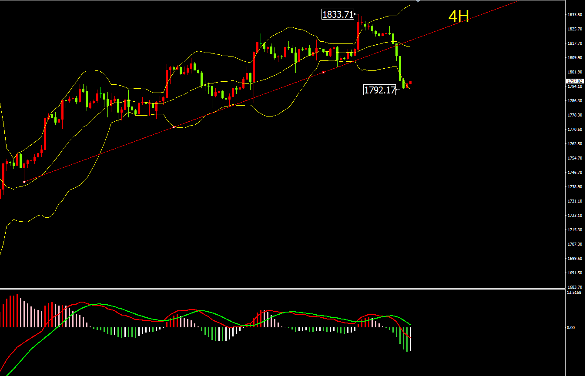Select the trendline's lowest starting anchor point
The image size is (586, 376).
[24, 182]
